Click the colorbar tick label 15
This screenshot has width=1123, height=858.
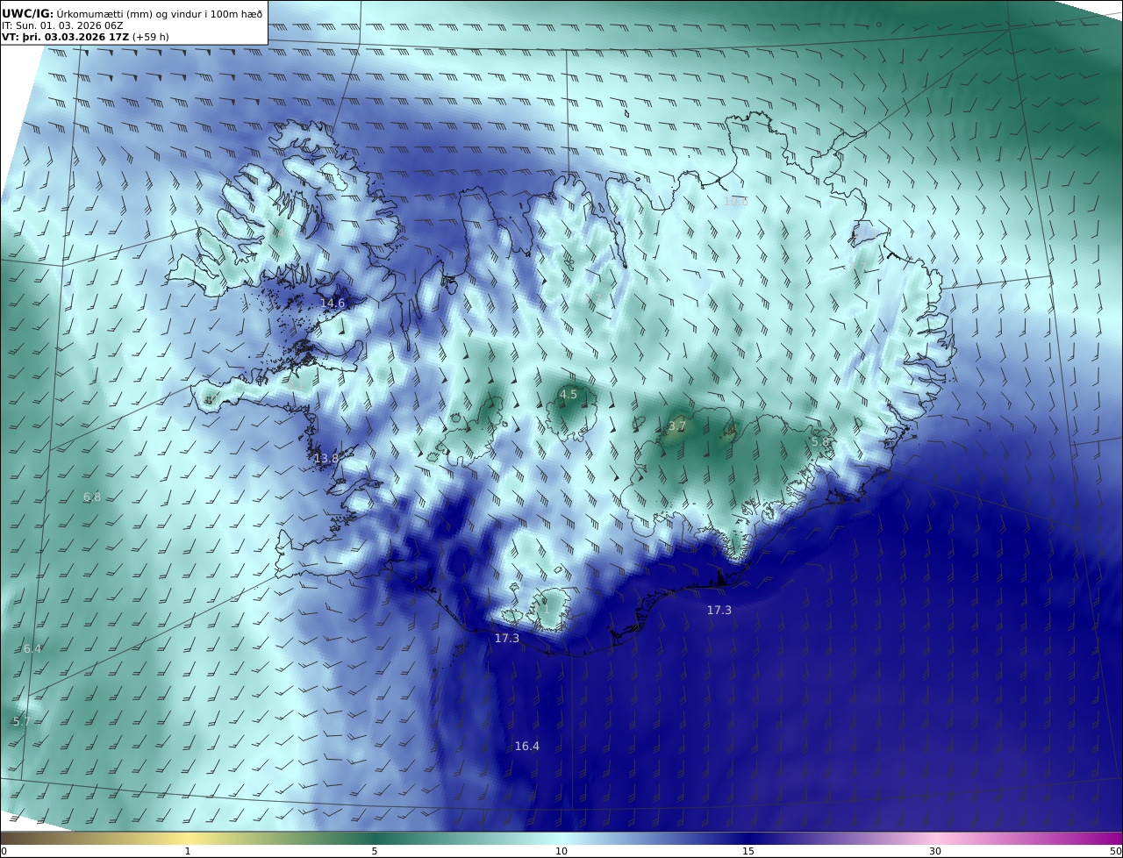748,851
